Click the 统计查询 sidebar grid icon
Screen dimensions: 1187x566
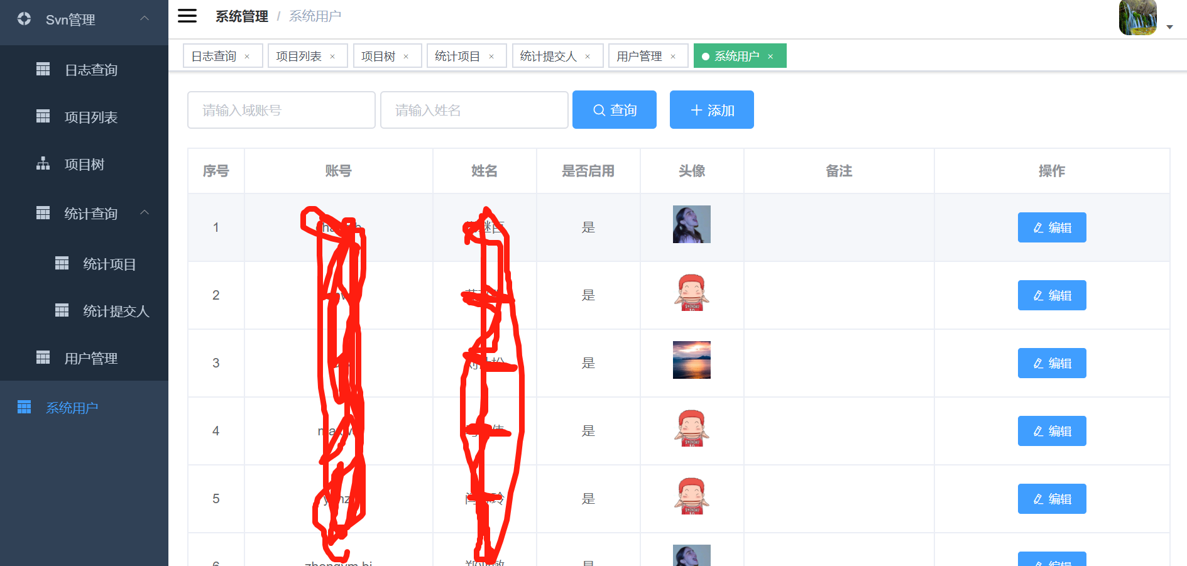tap(43, 213)
